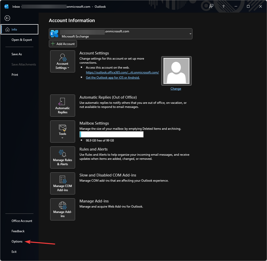Click Slow and Disabled COM Add-ins heading
Screen dimensions: 267x261
click(x=108, y=175)
